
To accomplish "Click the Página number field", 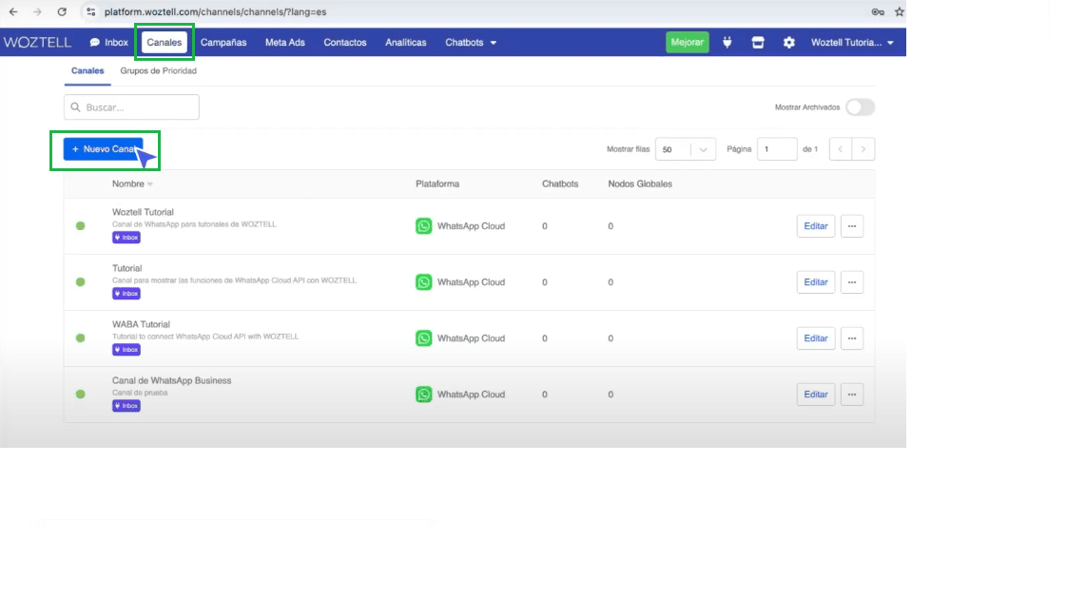I will [x=777, y=149].
